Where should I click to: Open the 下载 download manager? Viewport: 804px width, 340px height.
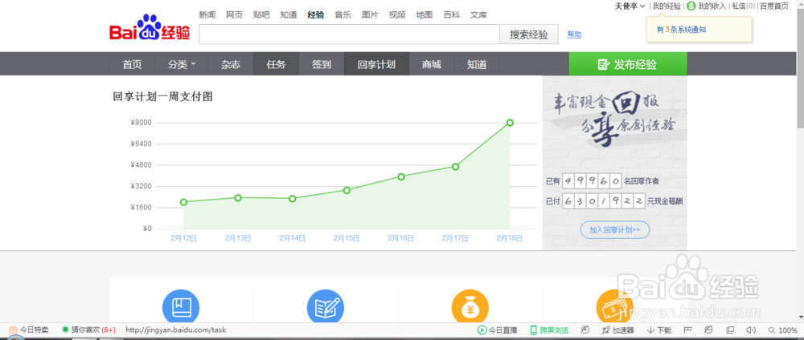point(659,330)
